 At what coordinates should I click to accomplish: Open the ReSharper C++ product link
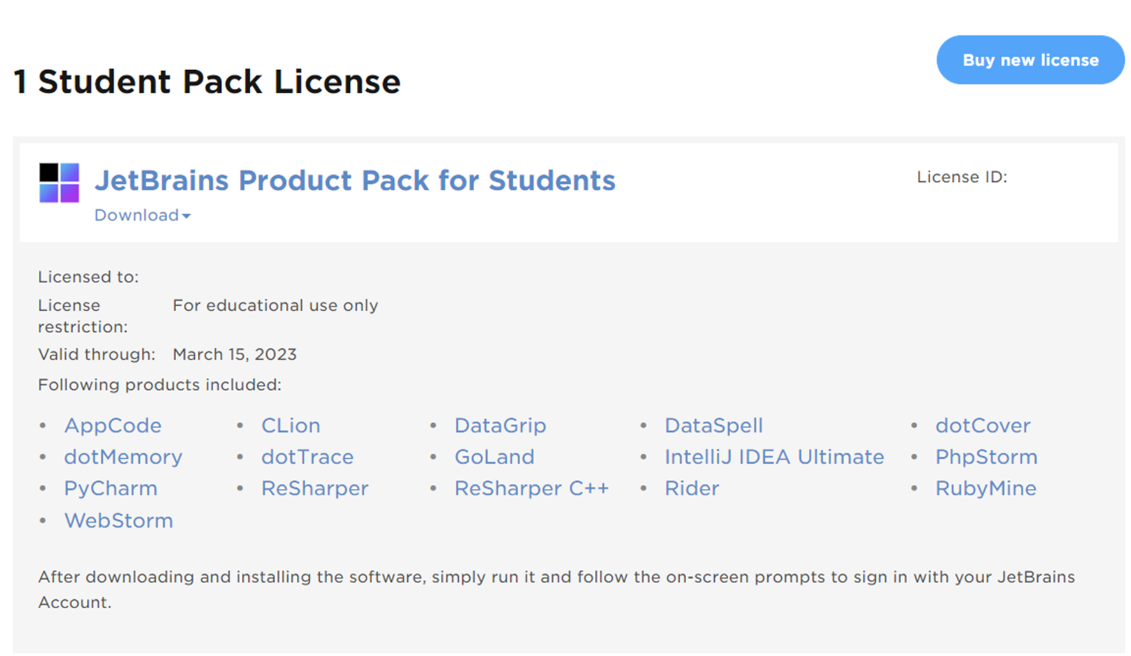tap(532, 489)
